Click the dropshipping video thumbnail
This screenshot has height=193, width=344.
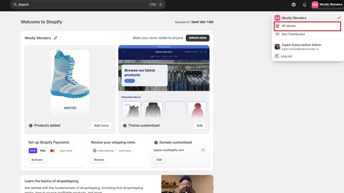click(x=187, y=184)
